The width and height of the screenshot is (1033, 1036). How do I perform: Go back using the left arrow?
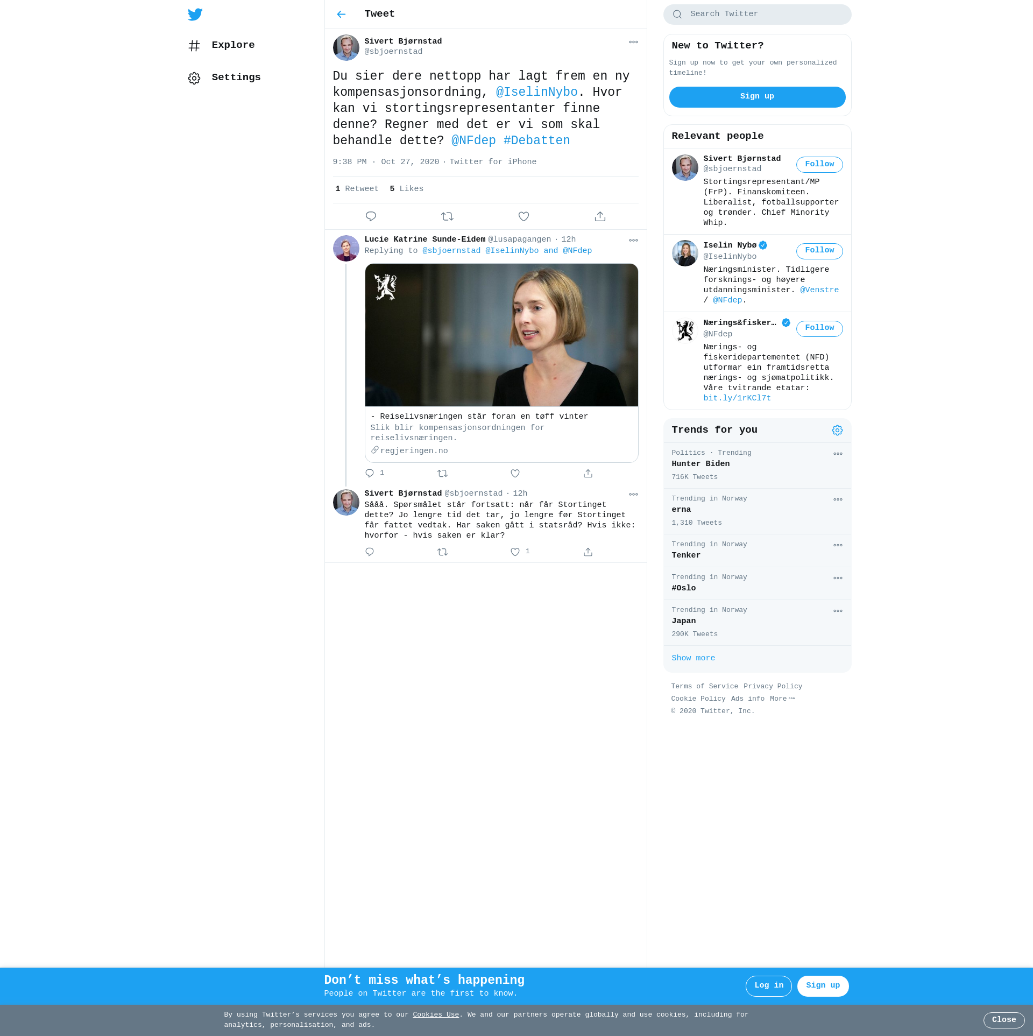click(x=341, y=15)
